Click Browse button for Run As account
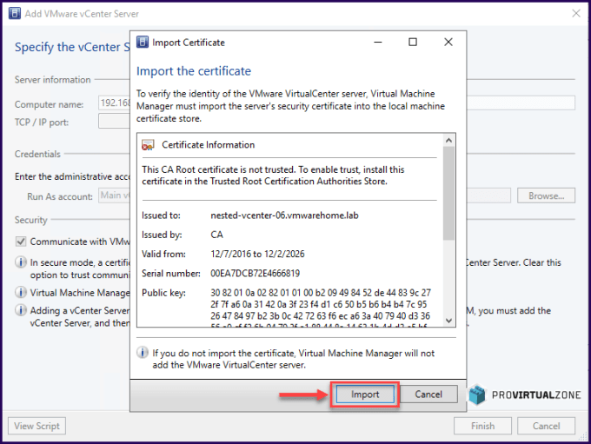Viewport: 591px width, 444px height. click(546, 196)
